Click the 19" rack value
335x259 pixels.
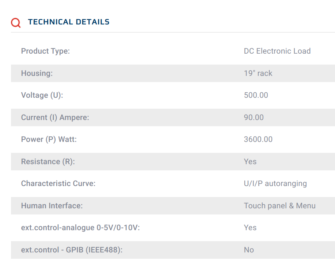click(x=258, y=73)
